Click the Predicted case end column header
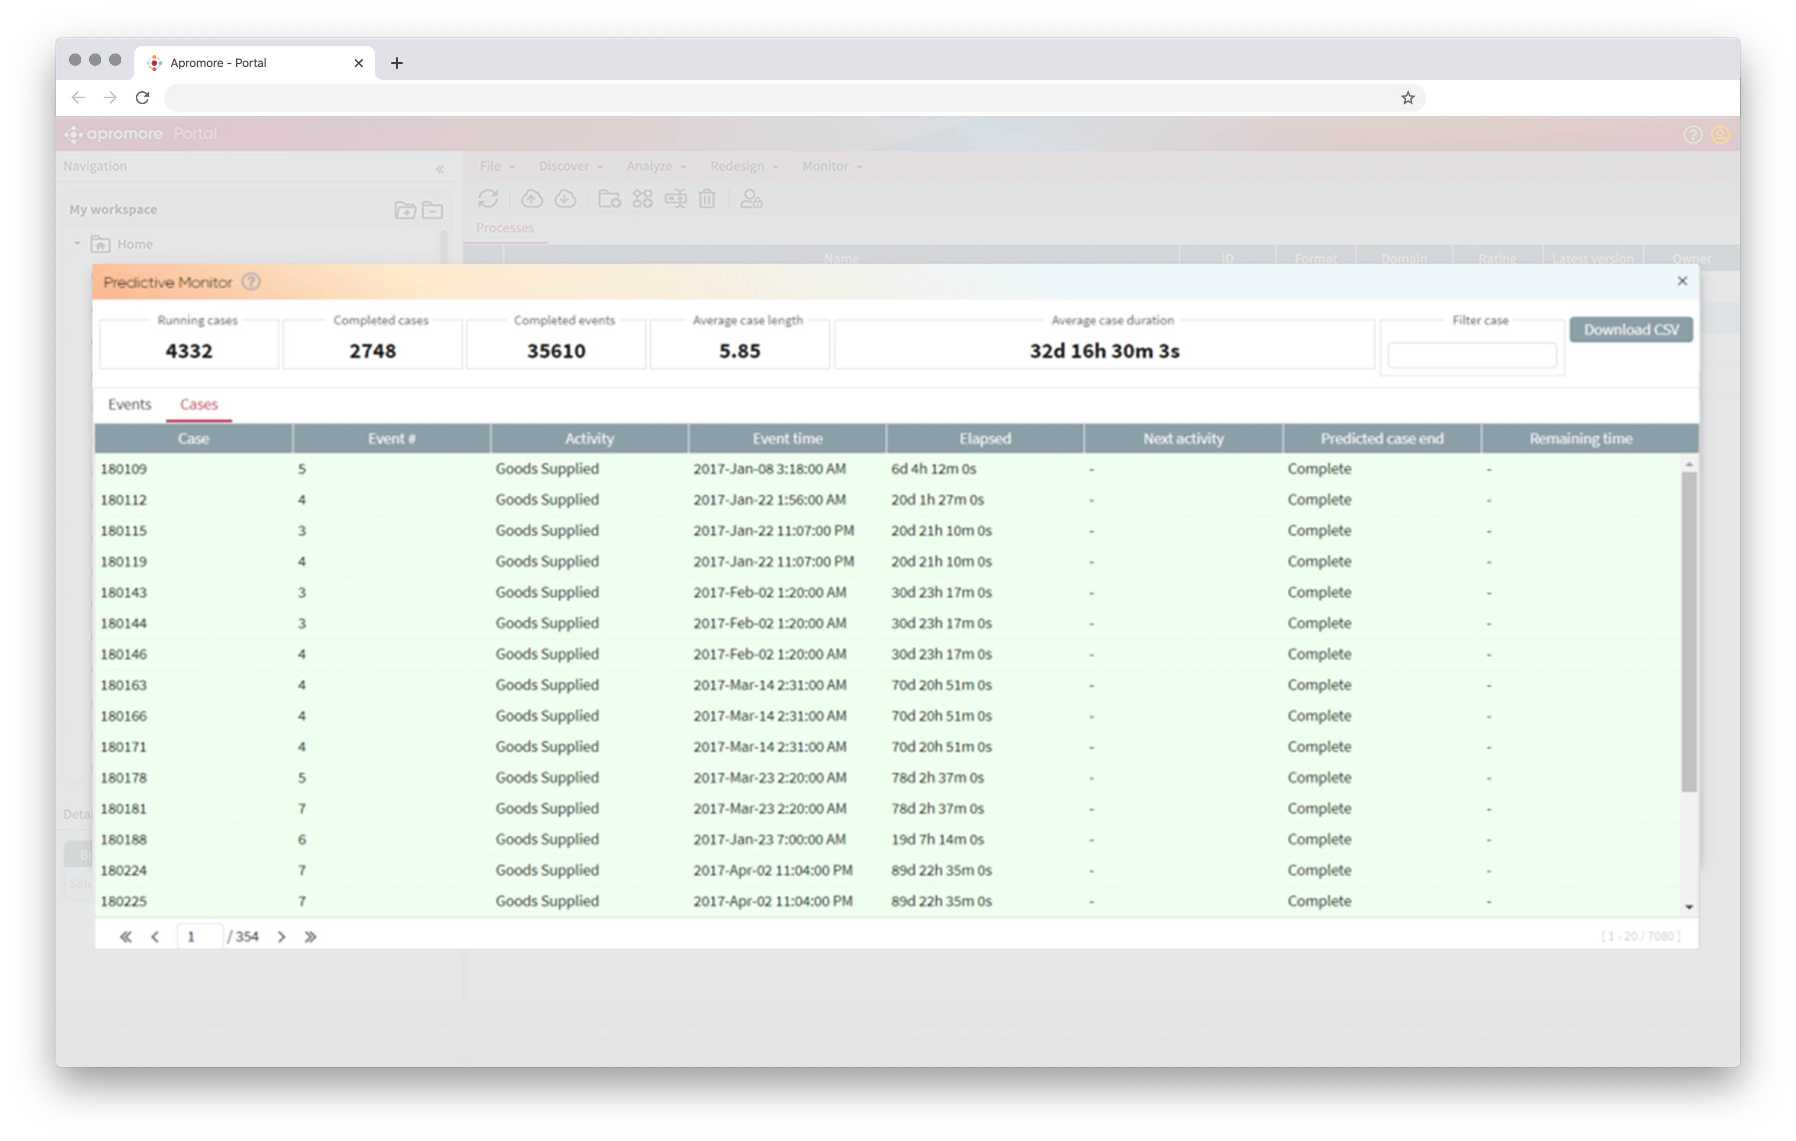This screenshot has width=1796, height=1141. point(1381,438)
